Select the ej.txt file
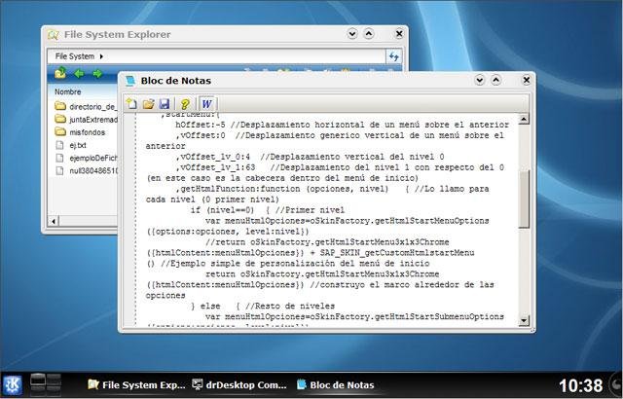The image size is (623, 399). pyautogui.click(x=70, y=145)
